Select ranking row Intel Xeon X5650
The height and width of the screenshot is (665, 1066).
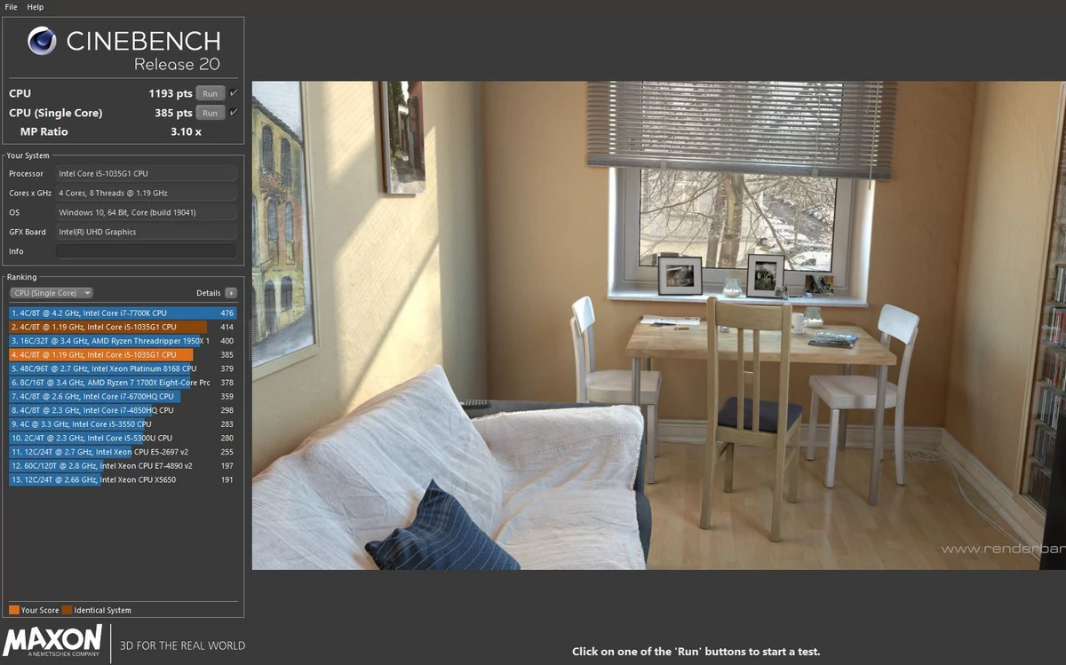pos(123,479)
